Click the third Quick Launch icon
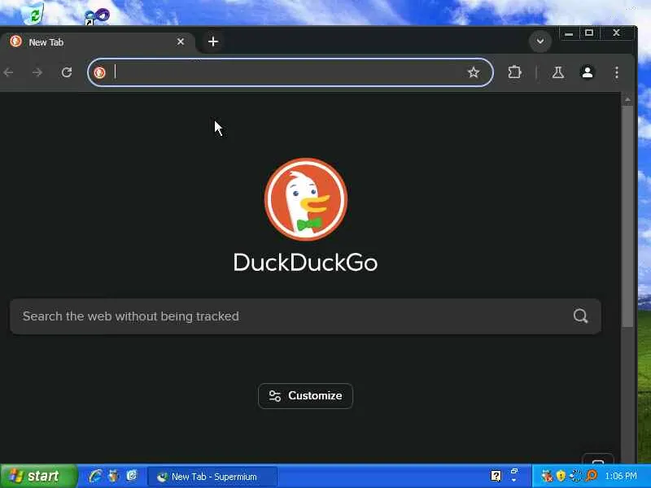The width and height of the screenshot is (651, 488). (x=132, y=476)
